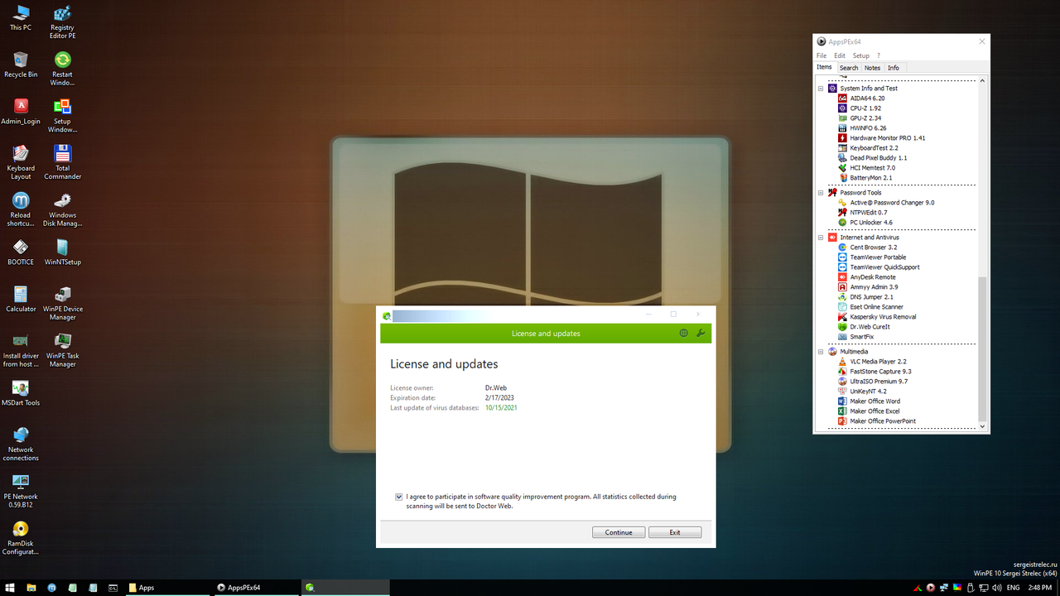Select Maker Office PowerPoint entry
The height and width of the screenshot is (596, 1060).
point(877,421)
